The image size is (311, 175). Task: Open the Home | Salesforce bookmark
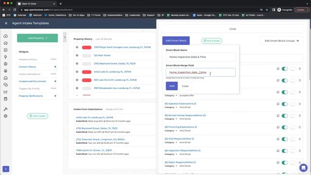[55, 15]
